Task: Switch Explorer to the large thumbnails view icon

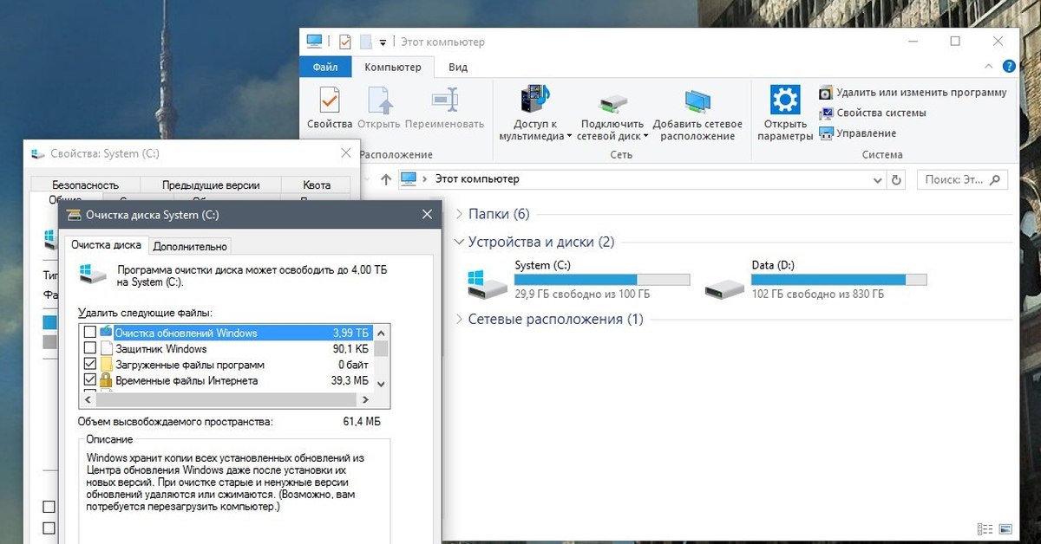Action: 1005,528
